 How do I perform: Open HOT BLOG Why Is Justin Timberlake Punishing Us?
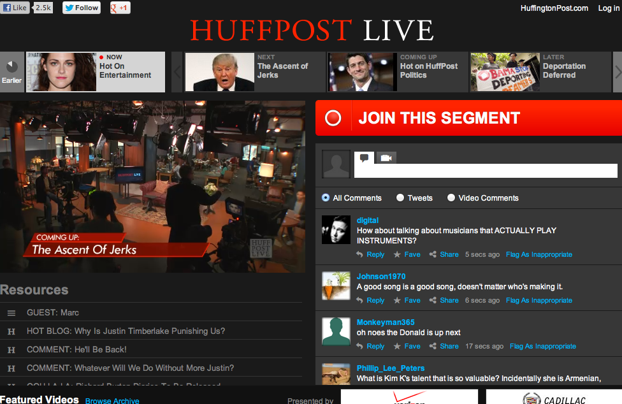pyautogui.click(x=126, y=331)
